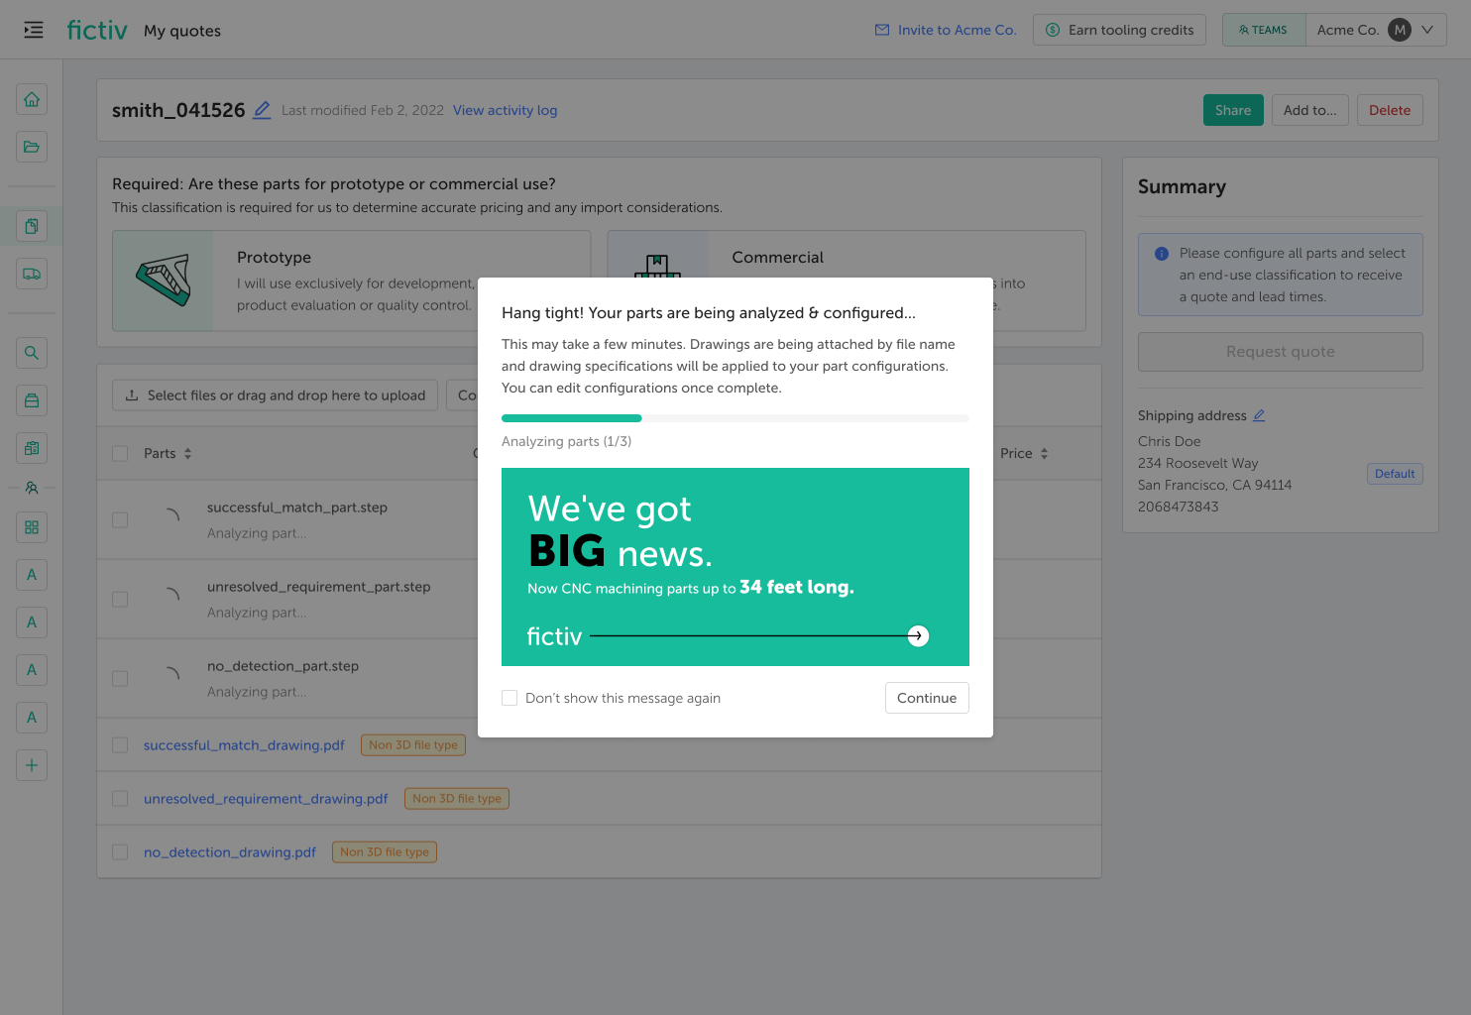Sort by the Parts column arrows
This screenshot has width=1471, height=1015.
click(x=187, y=453)
